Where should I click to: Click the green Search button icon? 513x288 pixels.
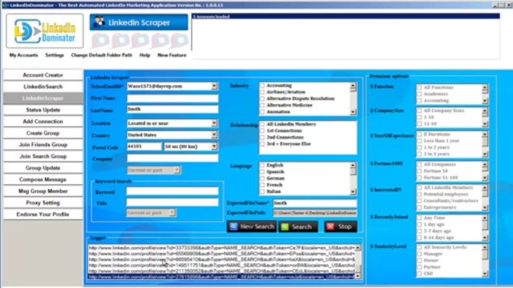(284, 227)
